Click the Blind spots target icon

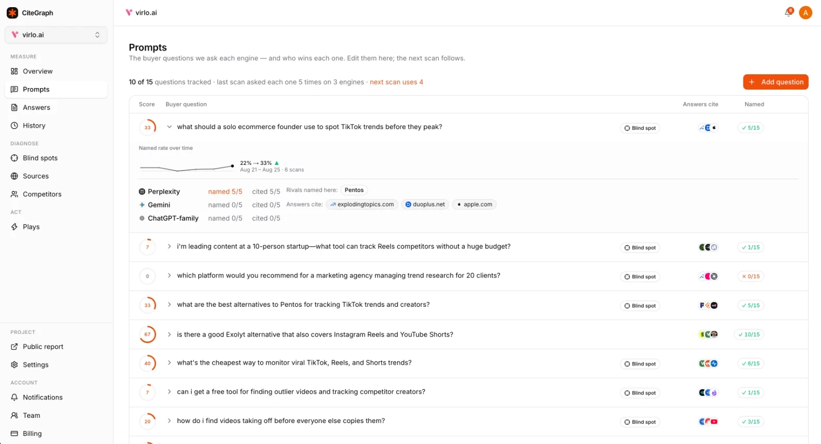tap(14, 158)
